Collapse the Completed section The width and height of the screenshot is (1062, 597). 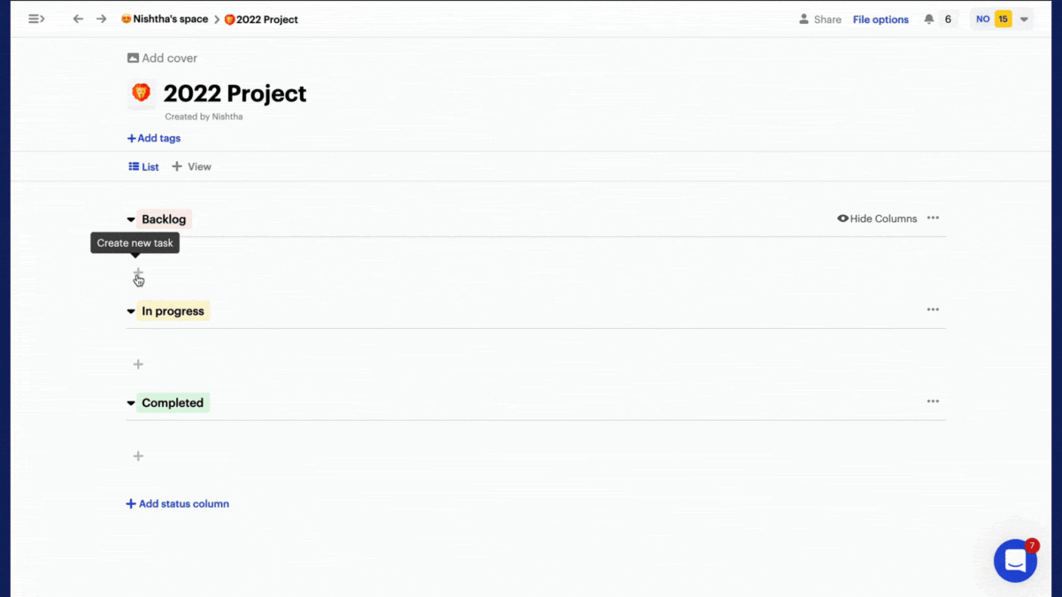pos(131,403)
